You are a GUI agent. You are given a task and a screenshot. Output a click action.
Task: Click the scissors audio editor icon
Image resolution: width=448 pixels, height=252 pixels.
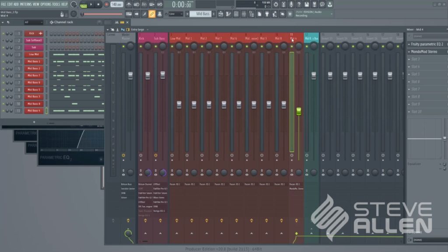283,4
